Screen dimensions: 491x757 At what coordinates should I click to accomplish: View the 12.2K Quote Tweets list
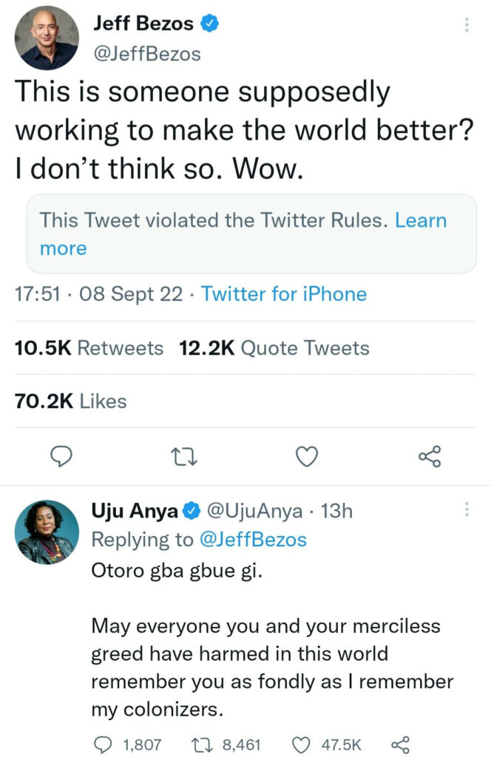pyautogui.click(x=274, y=348)
